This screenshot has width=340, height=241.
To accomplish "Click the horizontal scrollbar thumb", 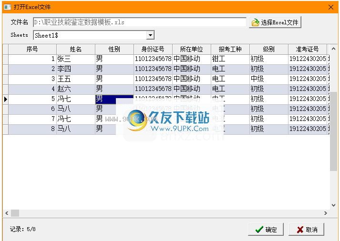I will [x=15, y=213].
